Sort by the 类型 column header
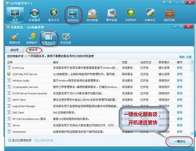196x151 pixels. tap(125, 62)
